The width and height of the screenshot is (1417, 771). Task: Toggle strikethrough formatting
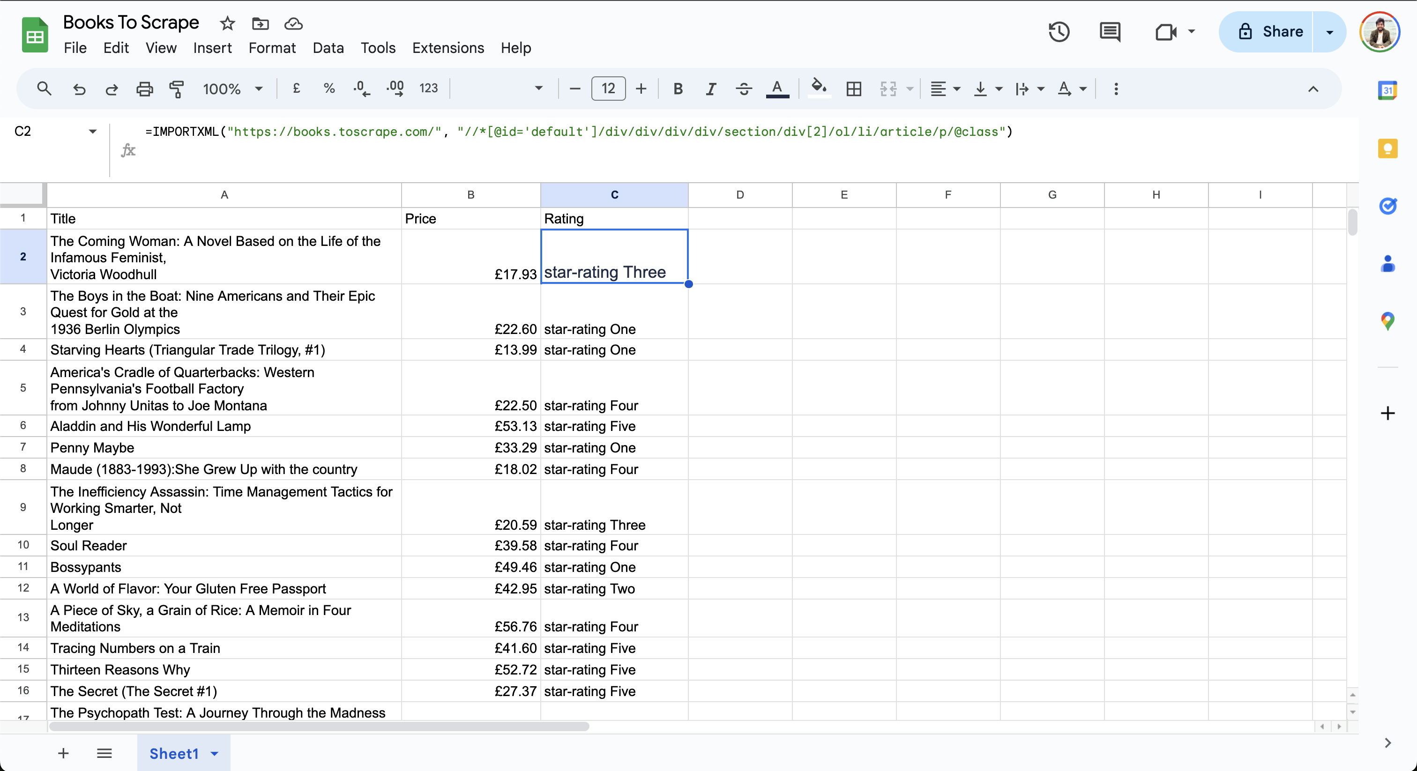coord(744,89)
